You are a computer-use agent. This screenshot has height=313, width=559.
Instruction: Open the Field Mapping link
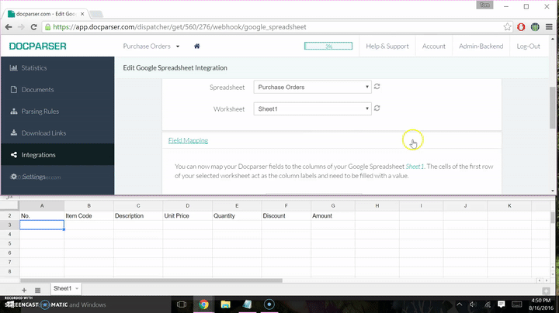(x=188, y=140)
